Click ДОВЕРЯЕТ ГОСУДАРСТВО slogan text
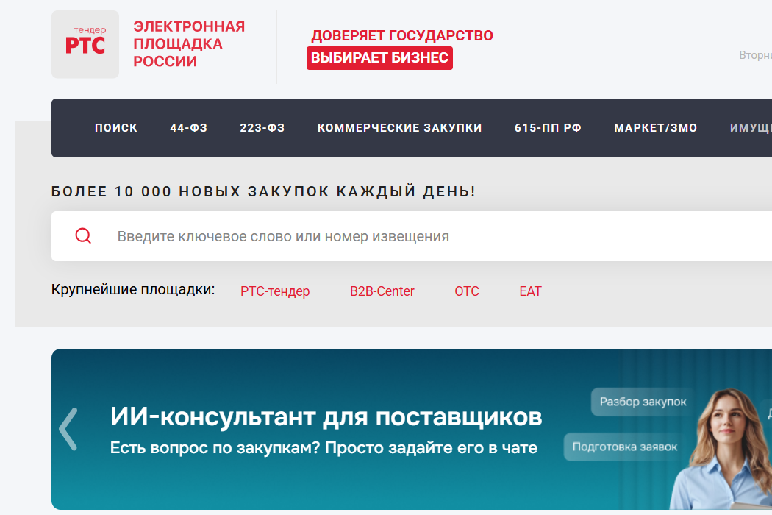The height and width of the screenshot is (515, 772). pyautogui.click(x=401, y=35)
